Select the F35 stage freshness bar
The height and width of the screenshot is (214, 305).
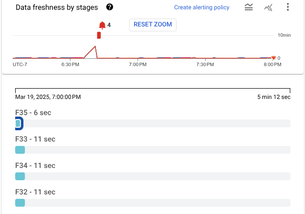pos(18,123)
